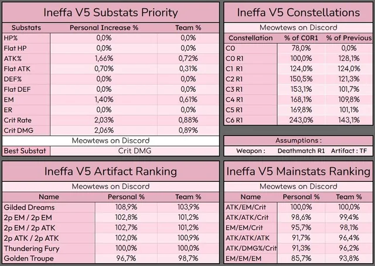The width and height of the screenshot is (375, 266).
Task: Select the Golden Troupe row
Action: point(111,258)
